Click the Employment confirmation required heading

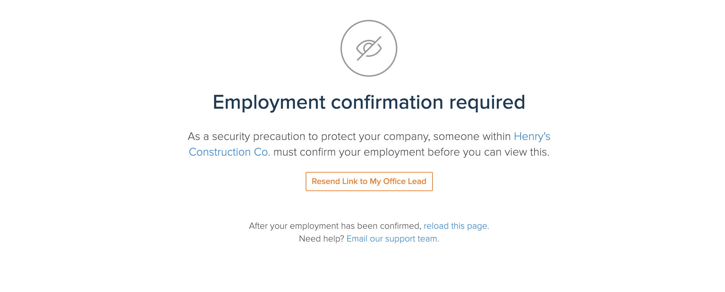click(x=369, y=102)
